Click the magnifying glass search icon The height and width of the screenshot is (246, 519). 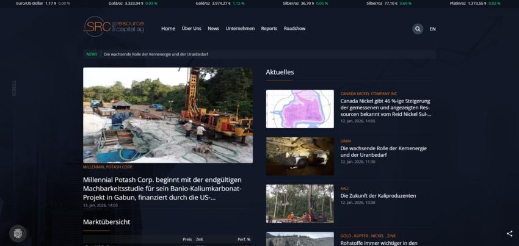coord(418,29)
